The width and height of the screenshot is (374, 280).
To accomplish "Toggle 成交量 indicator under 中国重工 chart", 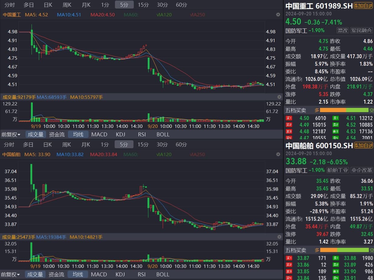I will tap(35, 134).
